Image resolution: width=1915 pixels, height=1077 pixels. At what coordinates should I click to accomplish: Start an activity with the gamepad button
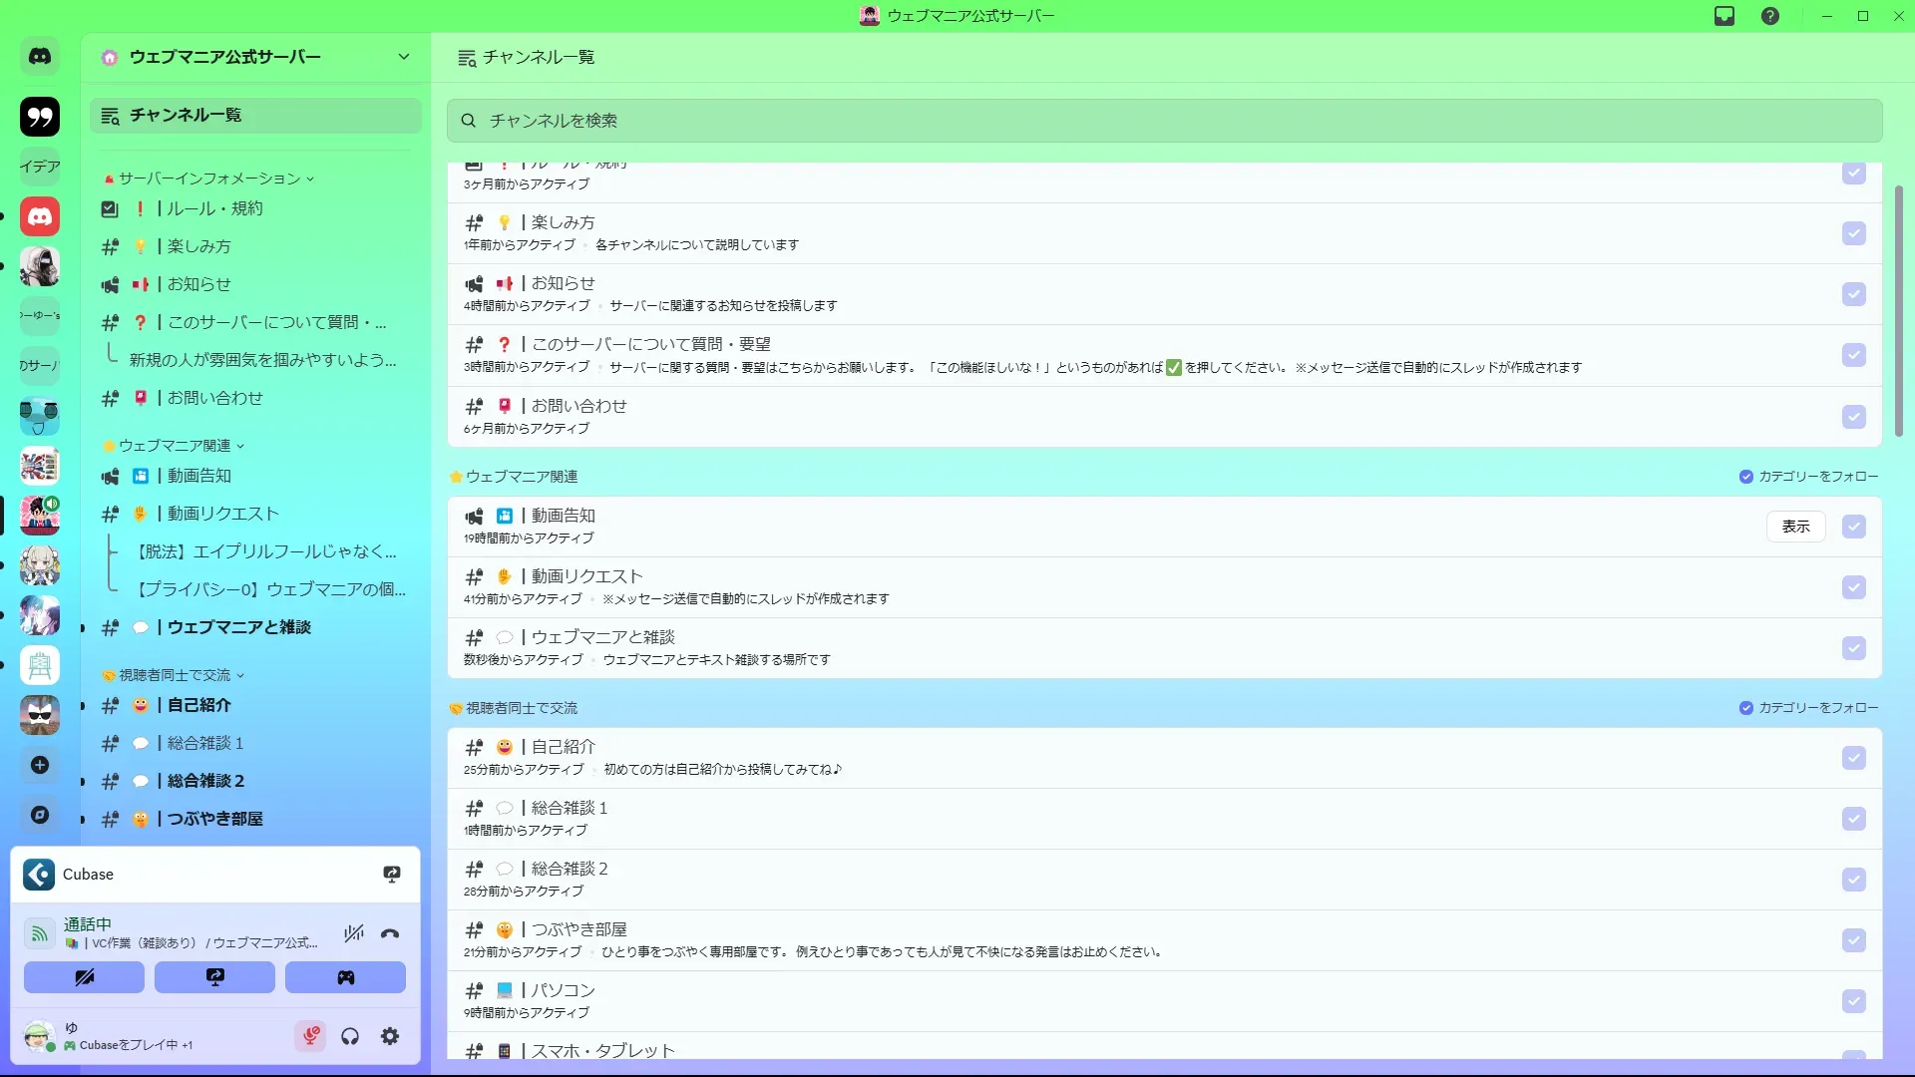tap(345, 977)
